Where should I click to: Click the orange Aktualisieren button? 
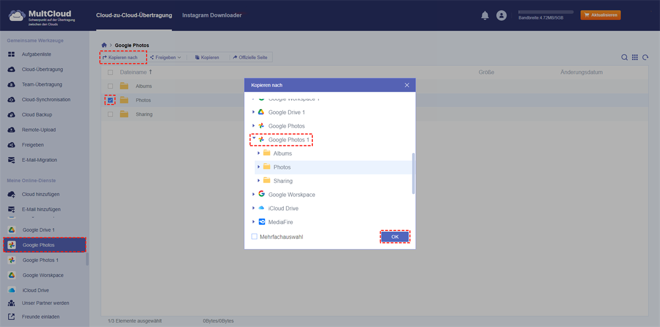(601, 15)
